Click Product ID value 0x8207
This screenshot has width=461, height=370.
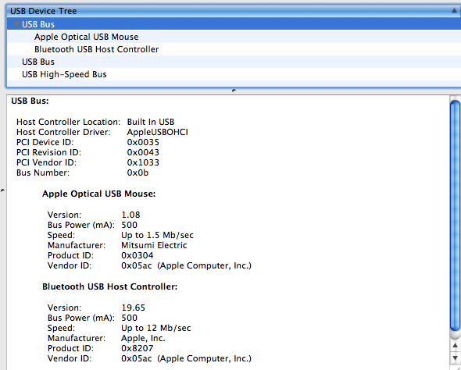[x=138, y=348]
